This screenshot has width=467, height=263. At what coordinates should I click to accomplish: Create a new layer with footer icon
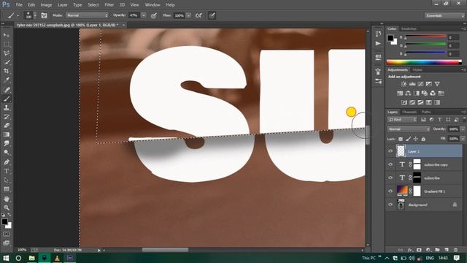click(447, 250)
